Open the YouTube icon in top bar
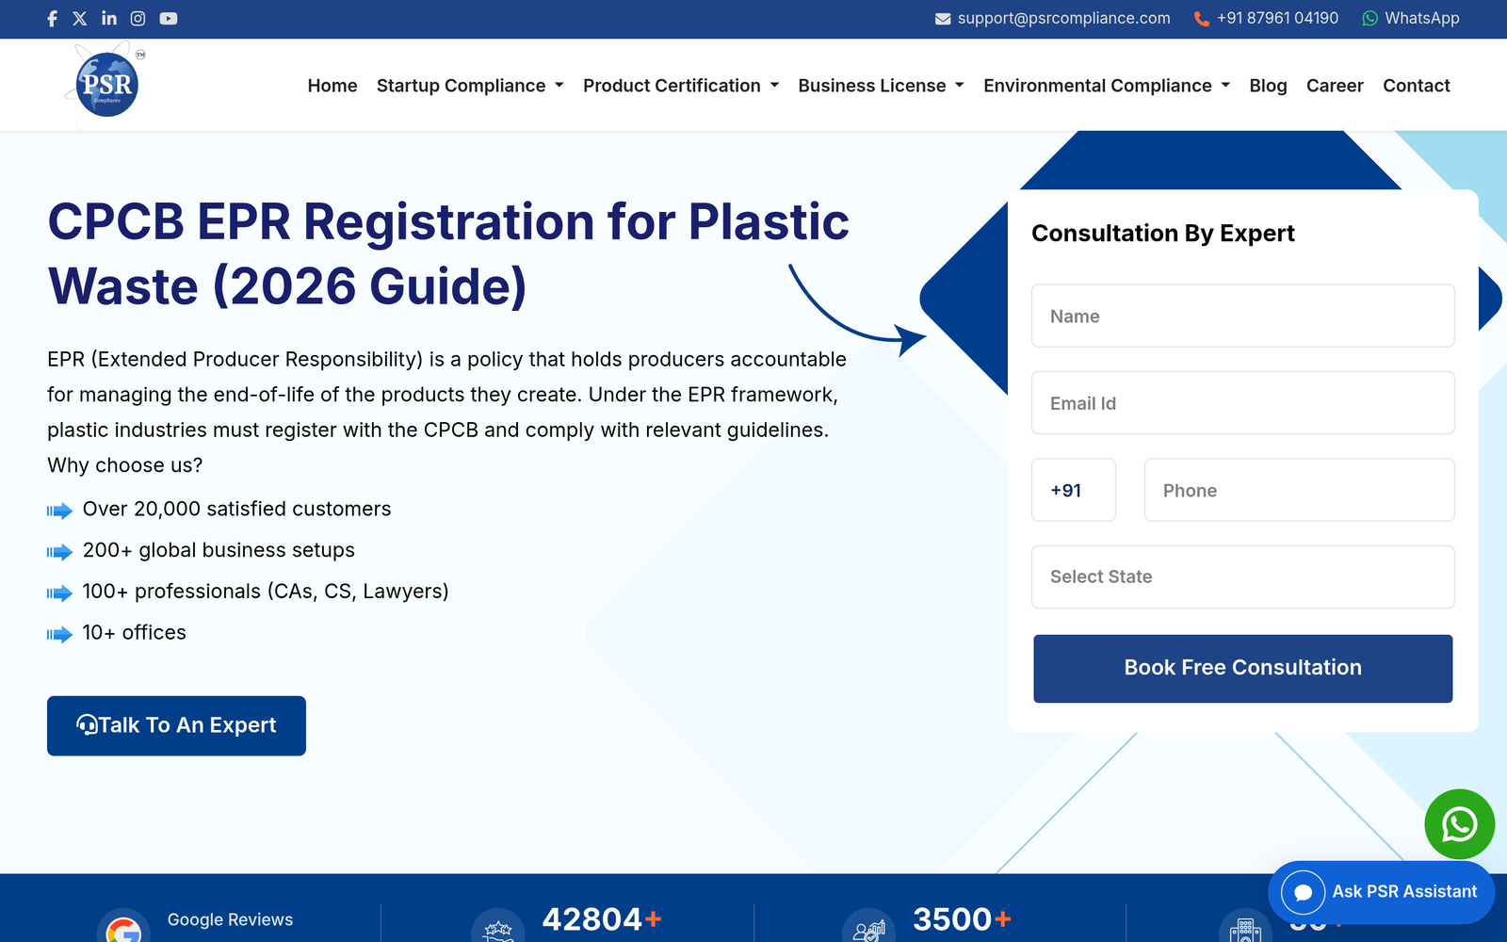This screenshot has width=1507, height=942. point(169,18)
